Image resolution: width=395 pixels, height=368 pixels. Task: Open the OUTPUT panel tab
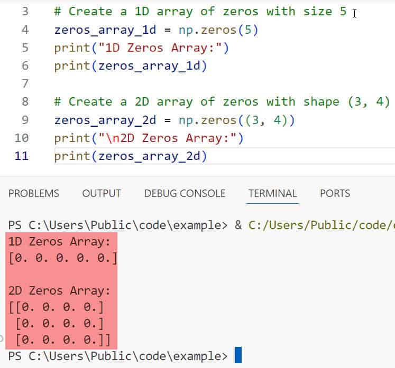pyautogui.click(x=102, y=193)
